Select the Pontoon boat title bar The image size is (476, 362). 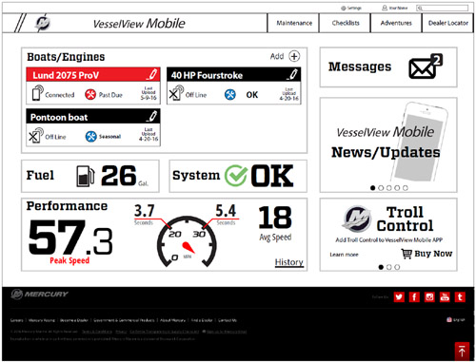pyautogui.click(x=93, y=116)
